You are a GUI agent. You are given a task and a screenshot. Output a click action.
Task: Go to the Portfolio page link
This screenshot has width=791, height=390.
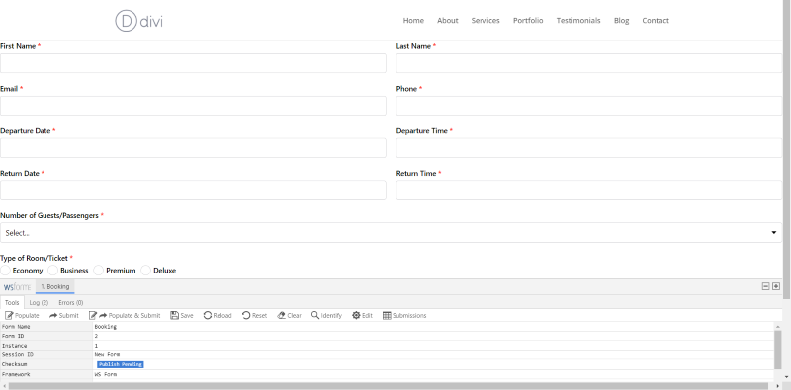[x=528, y=20]
